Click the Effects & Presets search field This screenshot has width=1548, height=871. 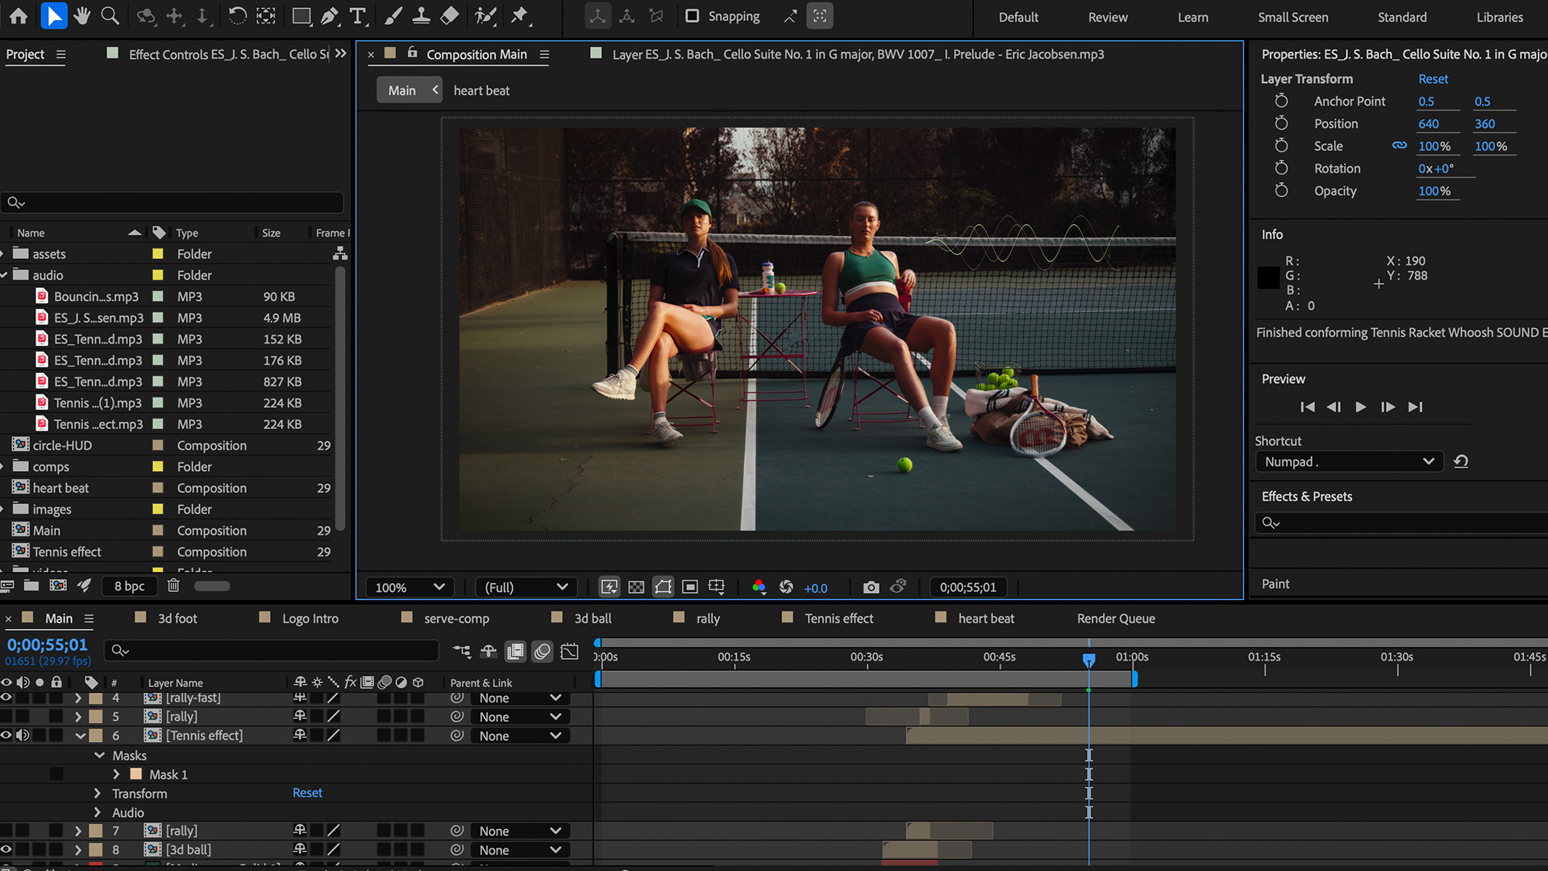coord(1403,523)
